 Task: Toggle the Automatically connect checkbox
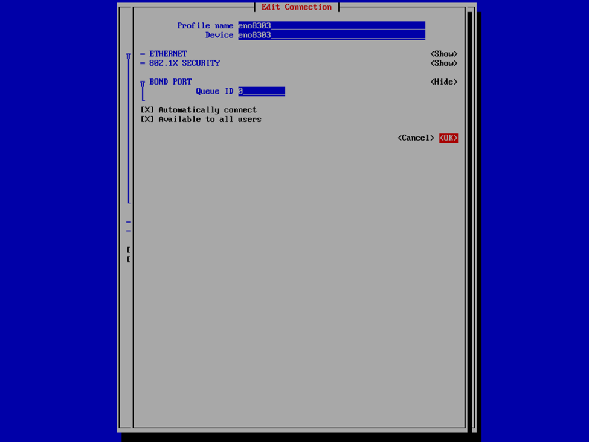click(147, 110)
